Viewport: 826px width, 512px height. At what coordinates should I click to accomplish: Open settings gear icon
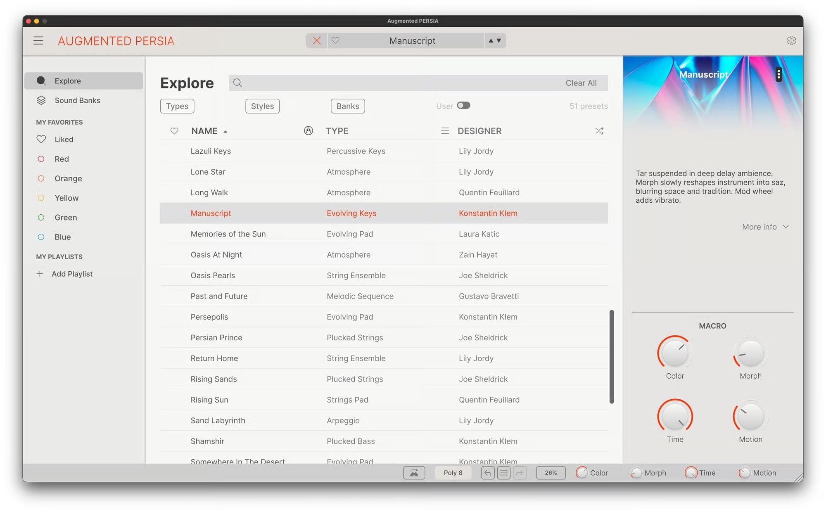791,40
